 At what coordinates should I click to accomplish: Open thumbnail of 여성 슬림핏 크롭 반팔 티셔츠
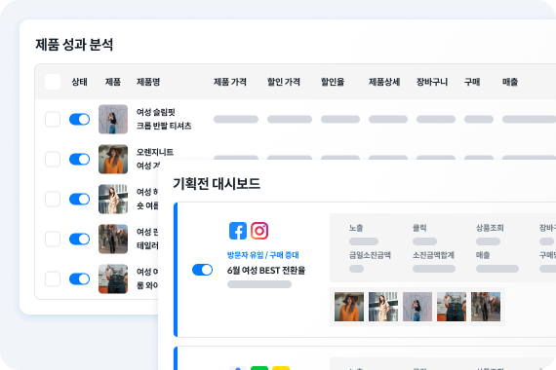[x=113, y=120]
